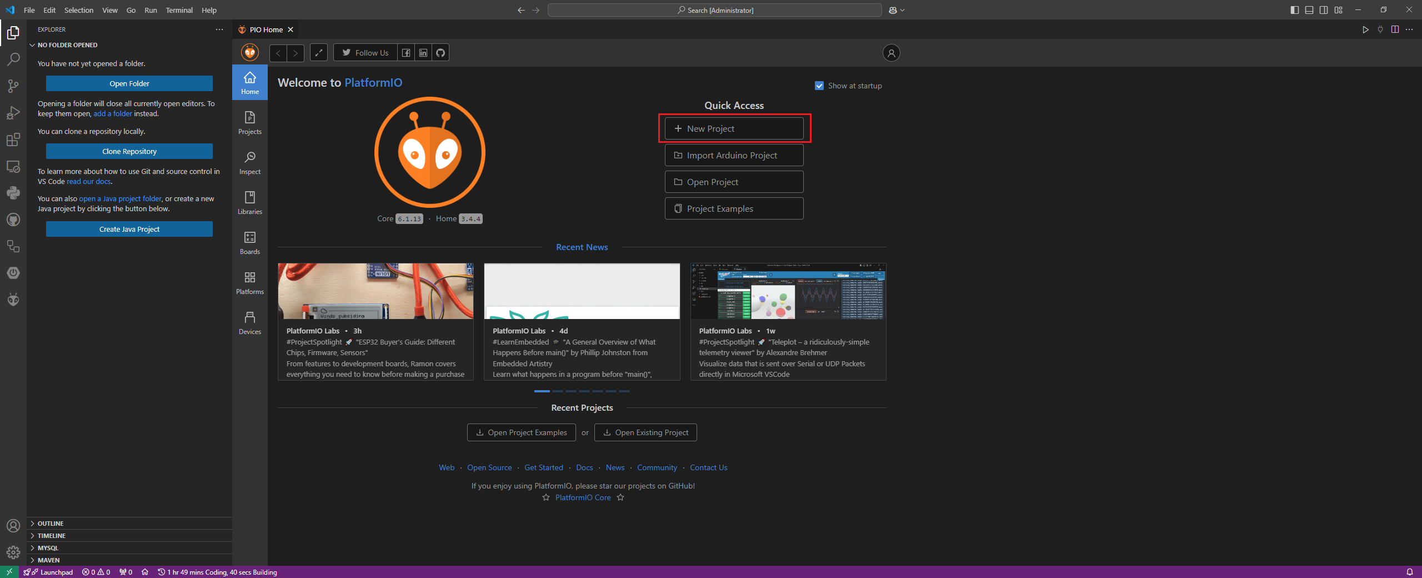Open the Get Started link
The image size is (1422, 578).
tap(544, 467)
